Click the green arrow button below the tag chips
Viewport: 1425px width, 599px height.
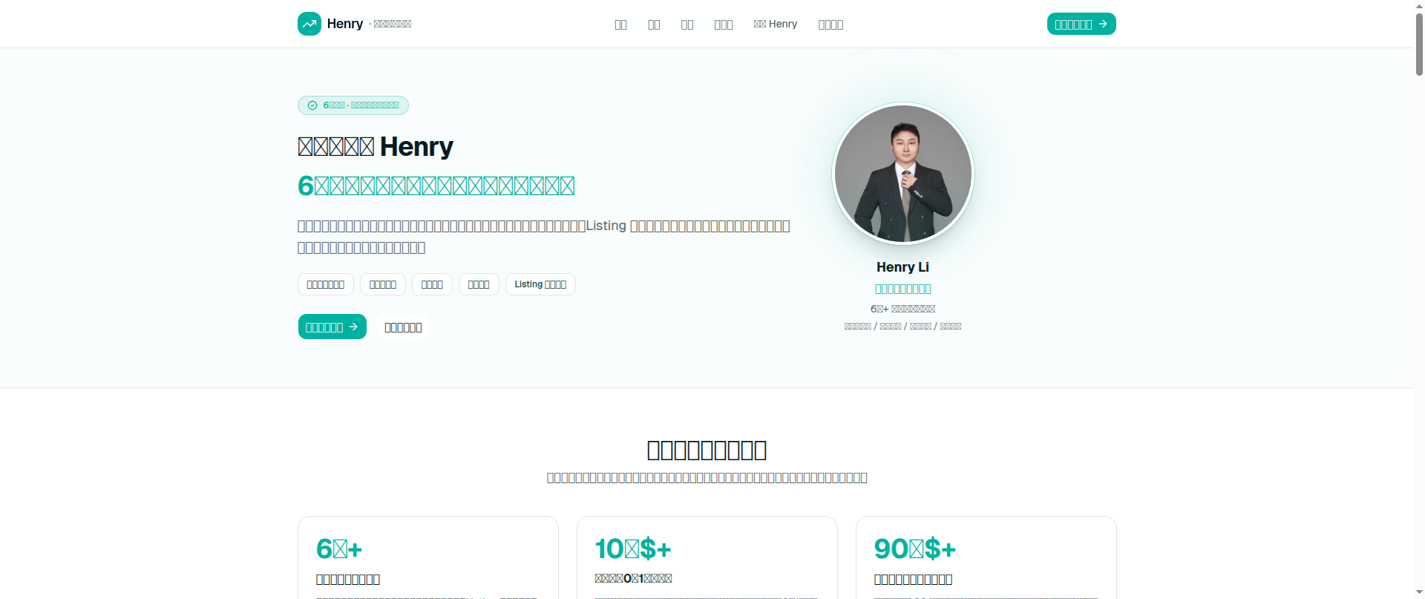tap(332, 327)
